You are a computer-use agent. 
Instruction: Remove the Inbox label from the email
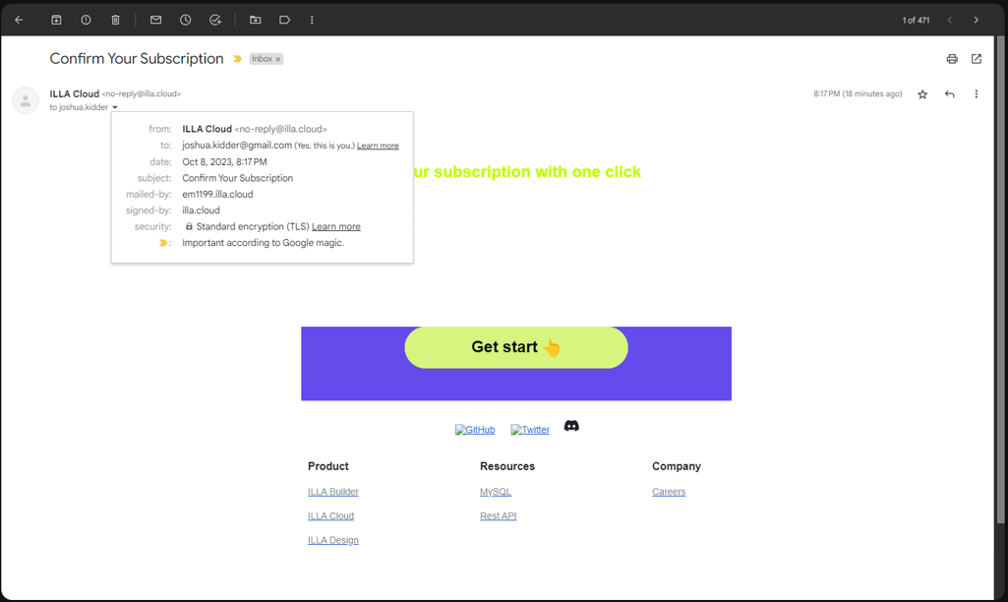(x=278, y=58)
